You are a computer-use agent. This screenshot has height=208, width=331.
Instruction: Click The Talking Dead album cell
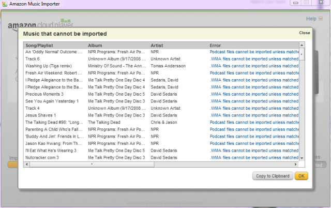click(x=104, y=122)
